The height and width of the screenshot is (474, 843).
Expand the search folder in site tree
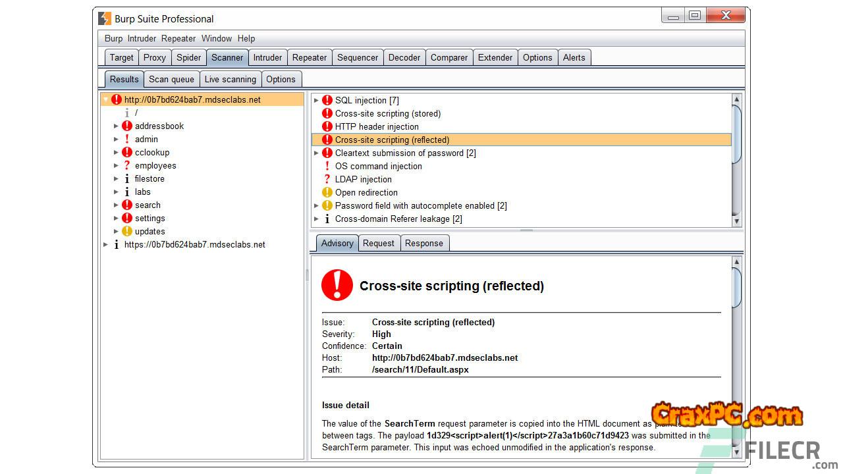[116, 205]
